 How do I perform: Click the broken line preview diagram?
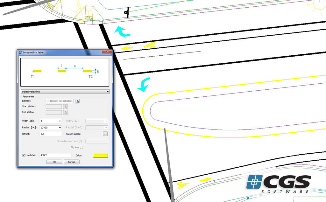[65, 72]
